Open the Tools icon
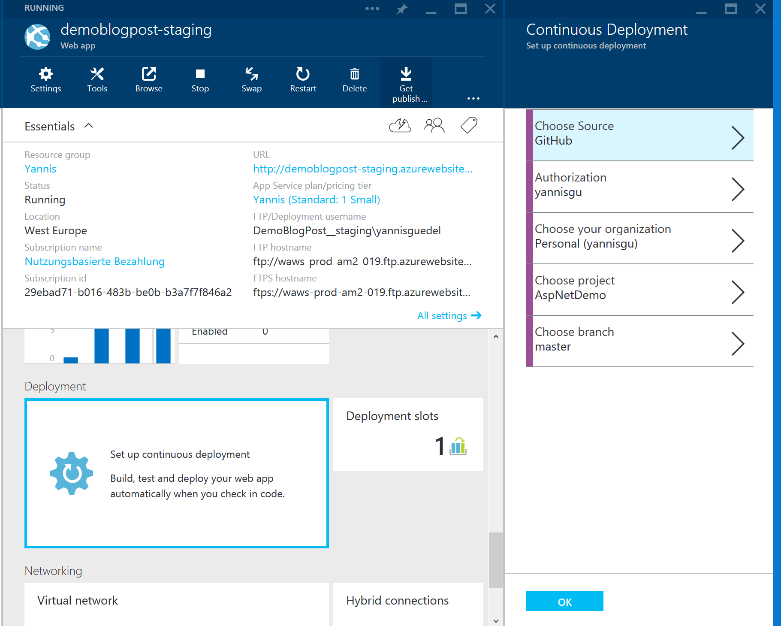This screenshot has width=781, height=626. coord(97,80)
